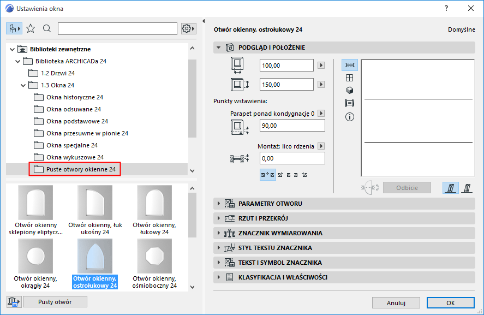
Task: Click the Anuluj button
Action: 396,303
